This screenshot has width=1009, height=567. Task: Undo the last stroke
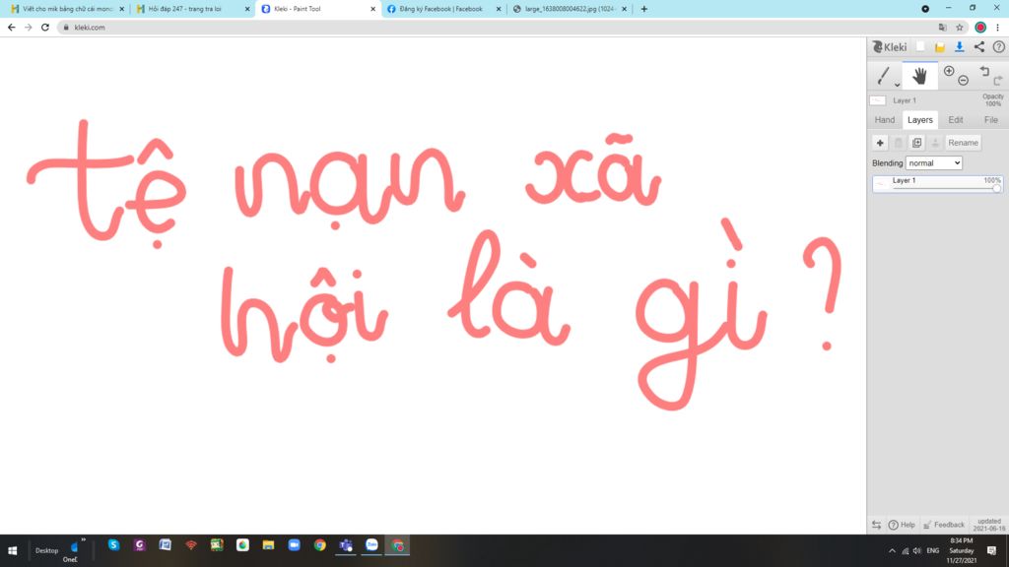pos(984,71)
